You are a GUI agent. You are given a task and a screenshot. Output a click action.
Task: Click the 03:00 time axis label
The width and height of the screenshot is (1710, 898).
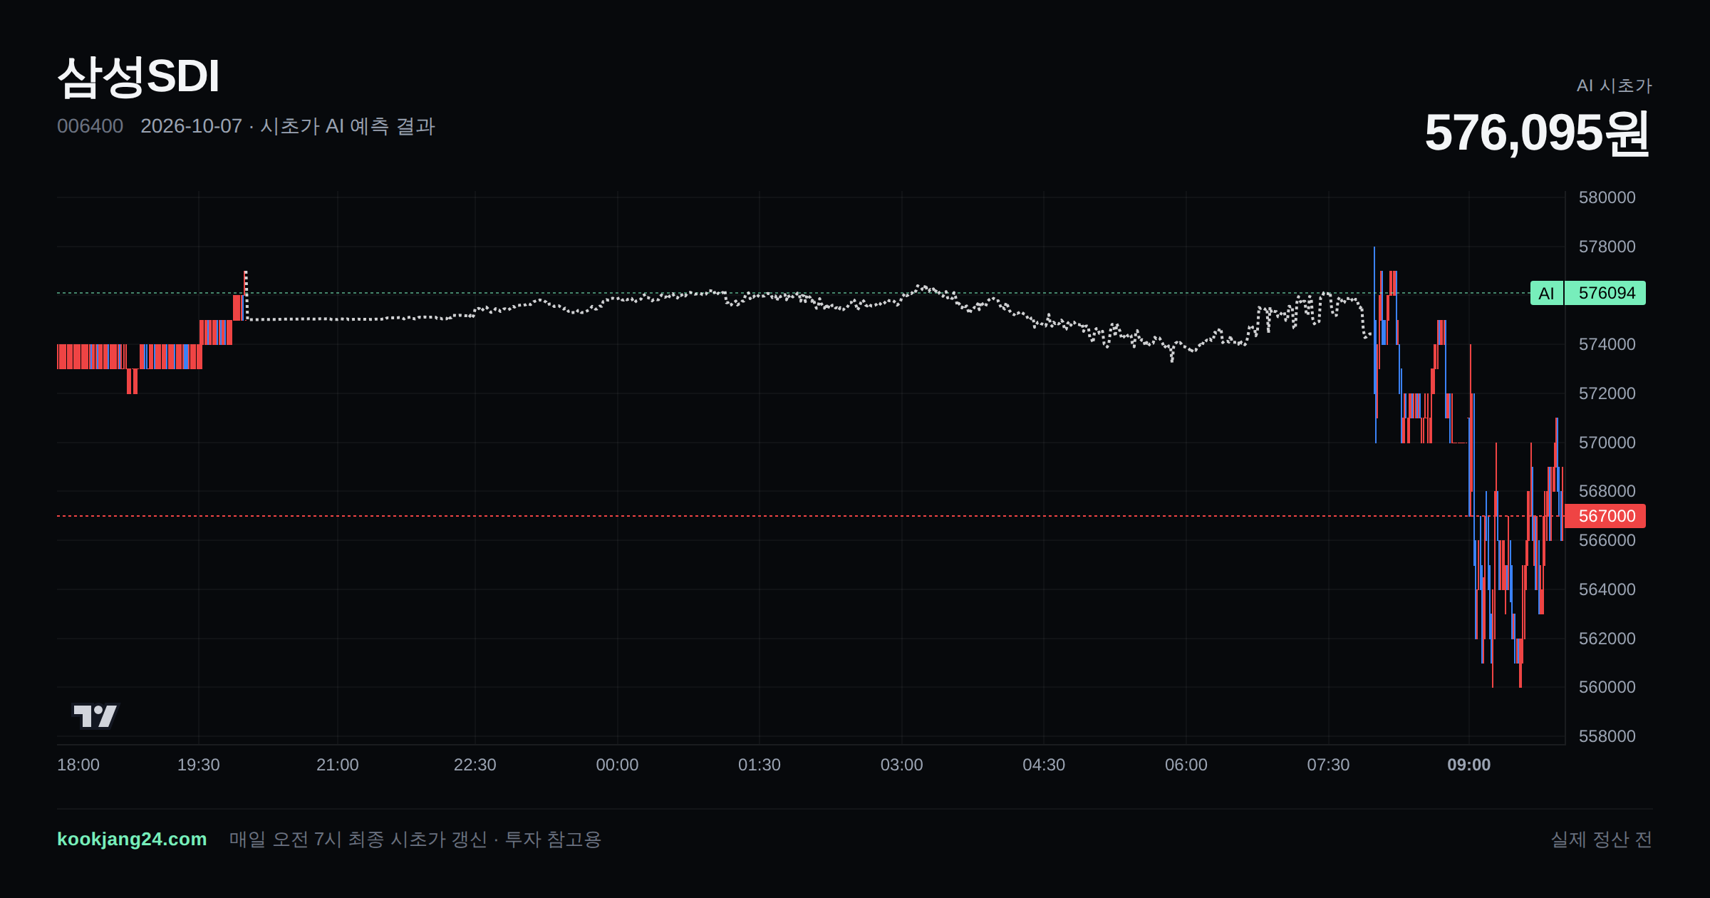pyautogui.click(x=901, y=765)
